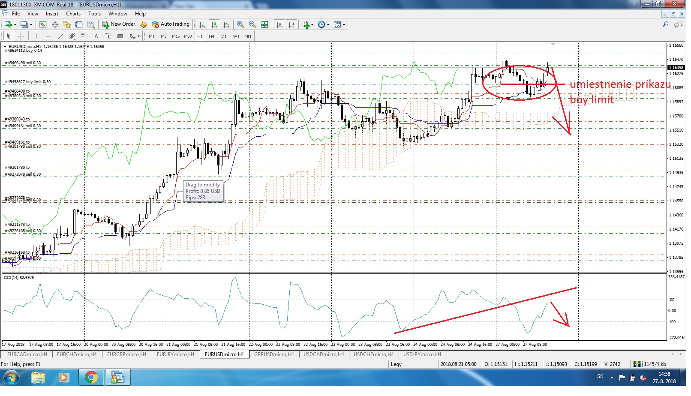The image size is (691, 396).
Task: Expand the Templates dropdown arrow
Action: pyautogui.click(x=344, y=24)
